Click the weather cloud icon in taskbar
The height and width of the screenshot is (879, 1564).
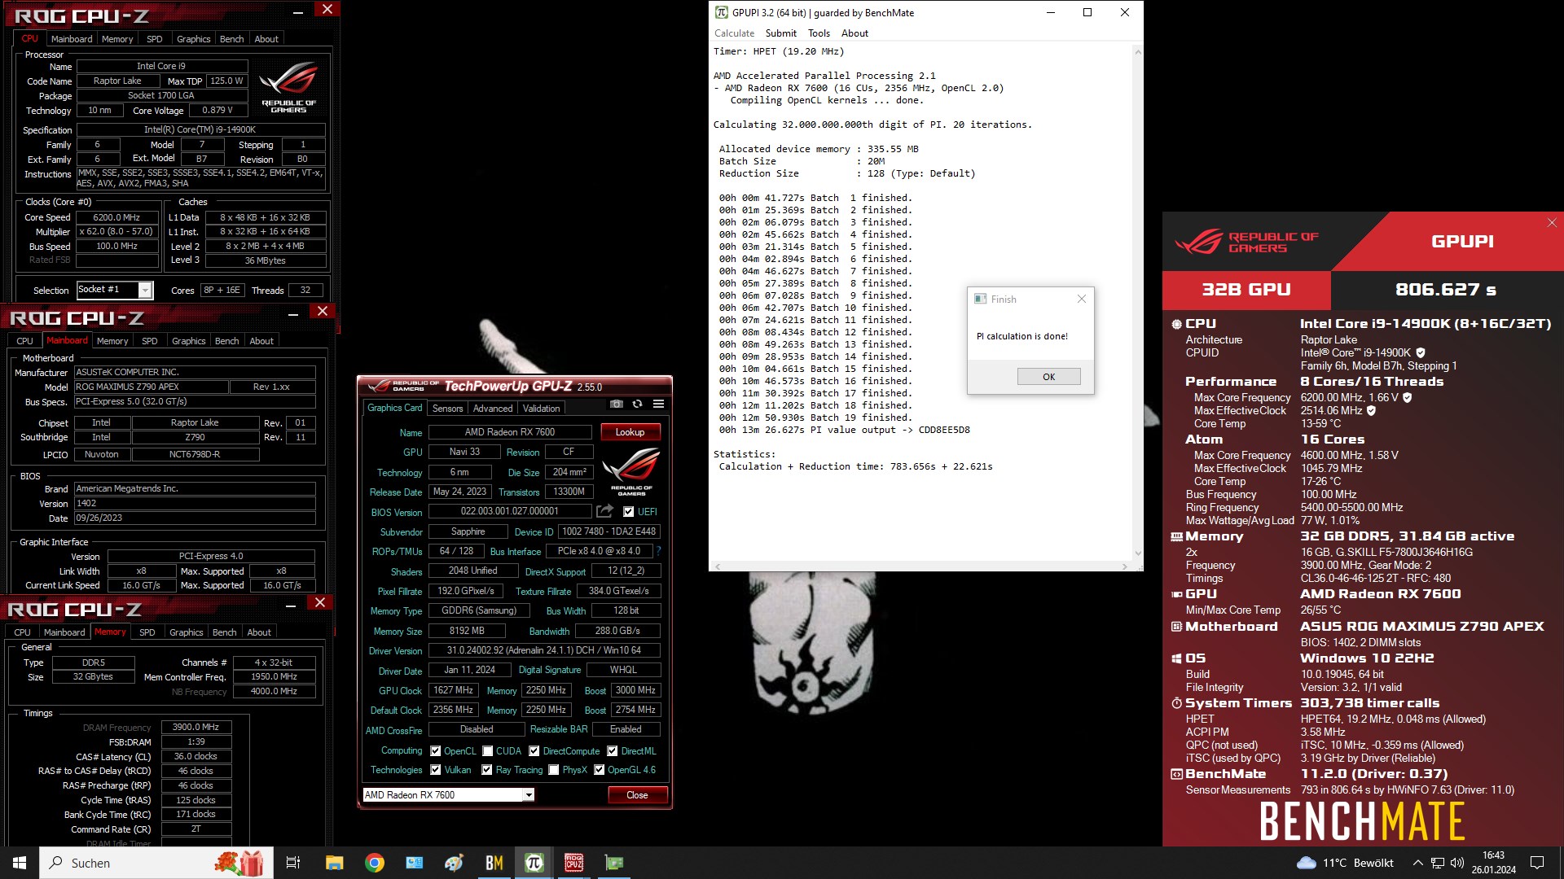click(x=1306, y=863)
